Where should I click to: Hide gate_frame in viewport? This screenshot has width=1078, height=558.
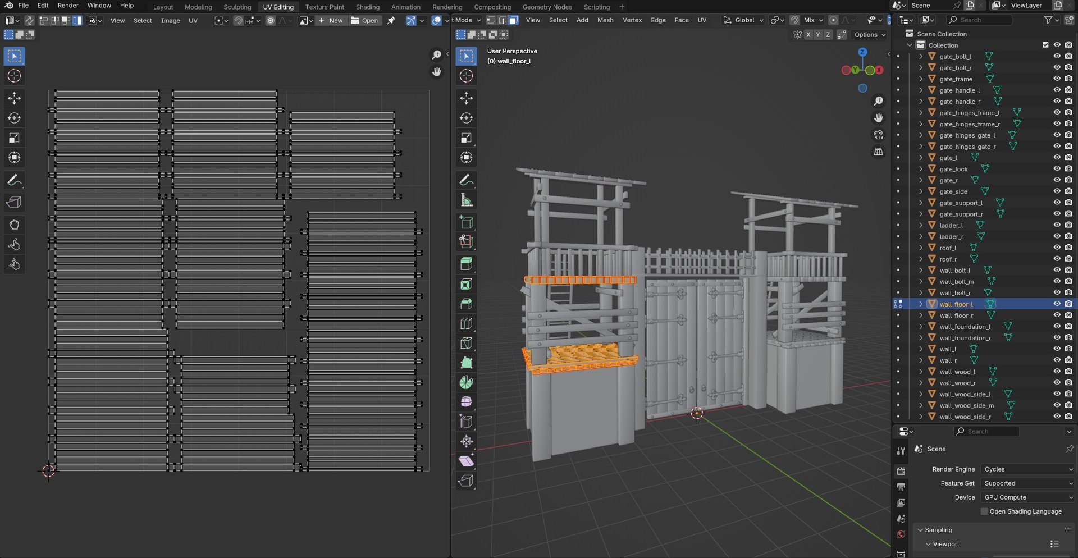(x=1057, y=79)
